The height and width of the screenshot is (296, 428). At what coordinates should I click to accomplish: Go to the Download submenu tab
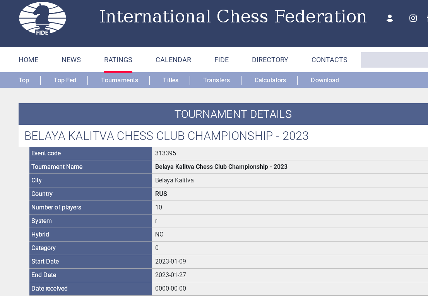[x=325, y=80]
